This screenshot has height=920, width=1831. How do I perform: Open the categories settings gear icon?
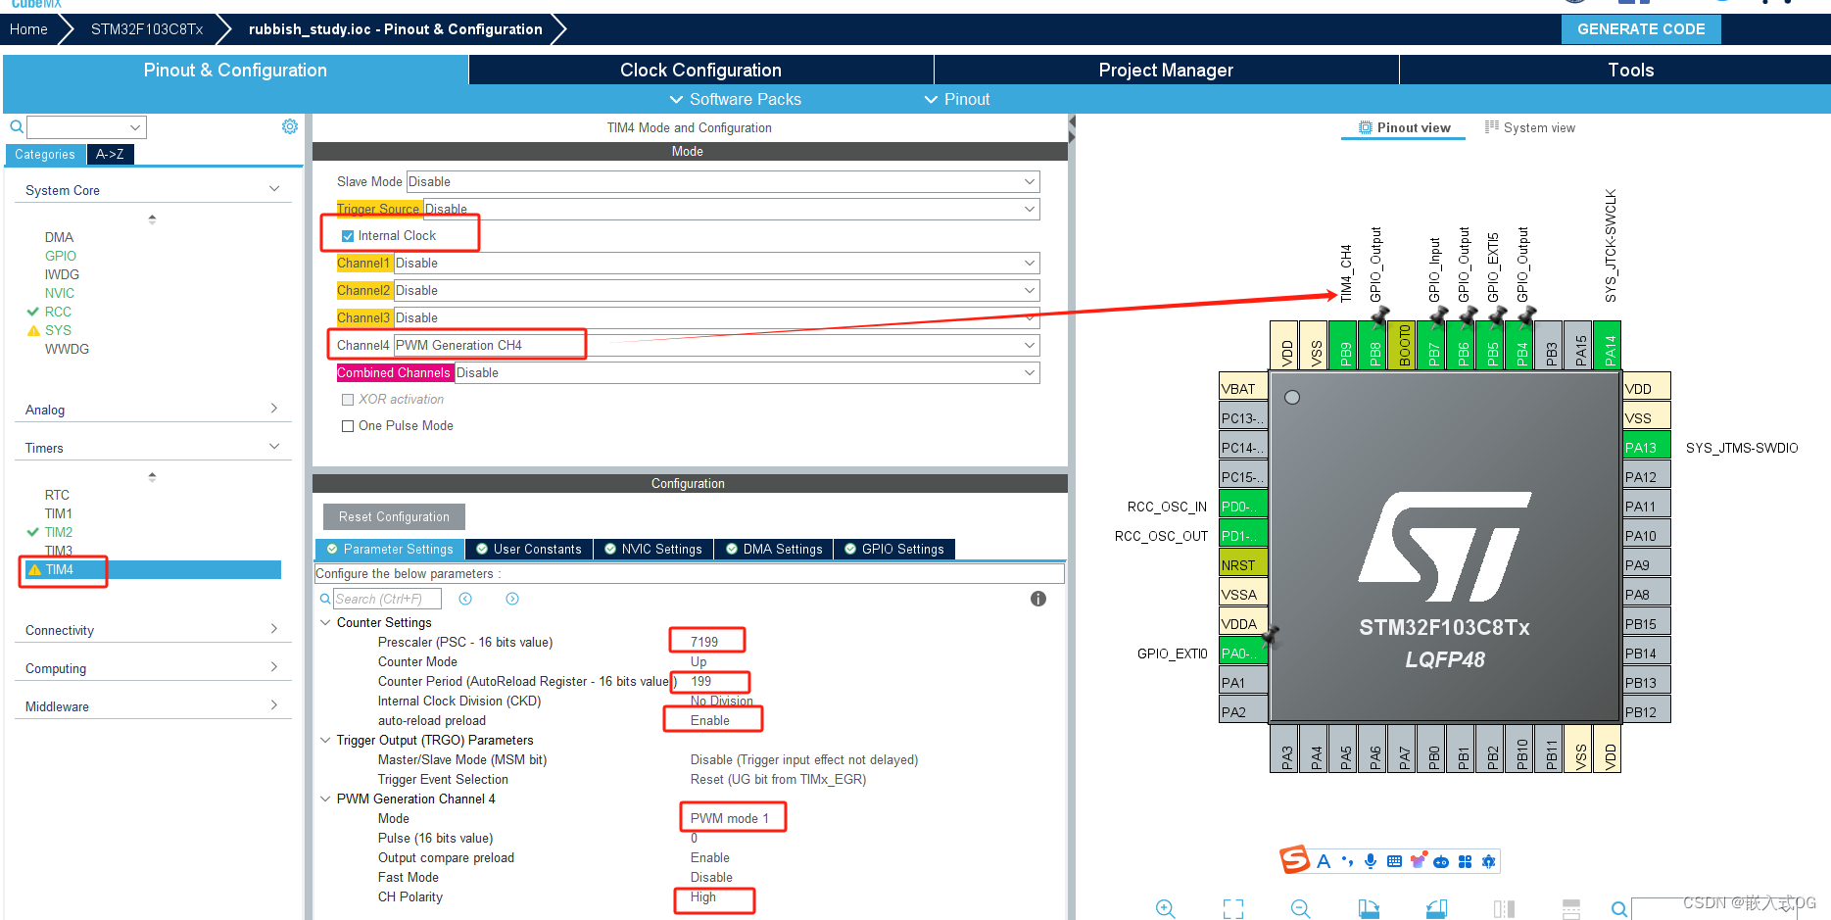click(x=290, y=126)
